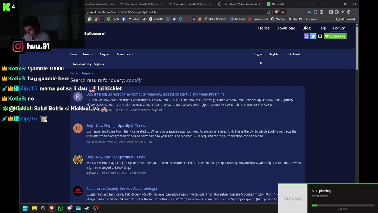Open Windows Start menu

[25, 208]
